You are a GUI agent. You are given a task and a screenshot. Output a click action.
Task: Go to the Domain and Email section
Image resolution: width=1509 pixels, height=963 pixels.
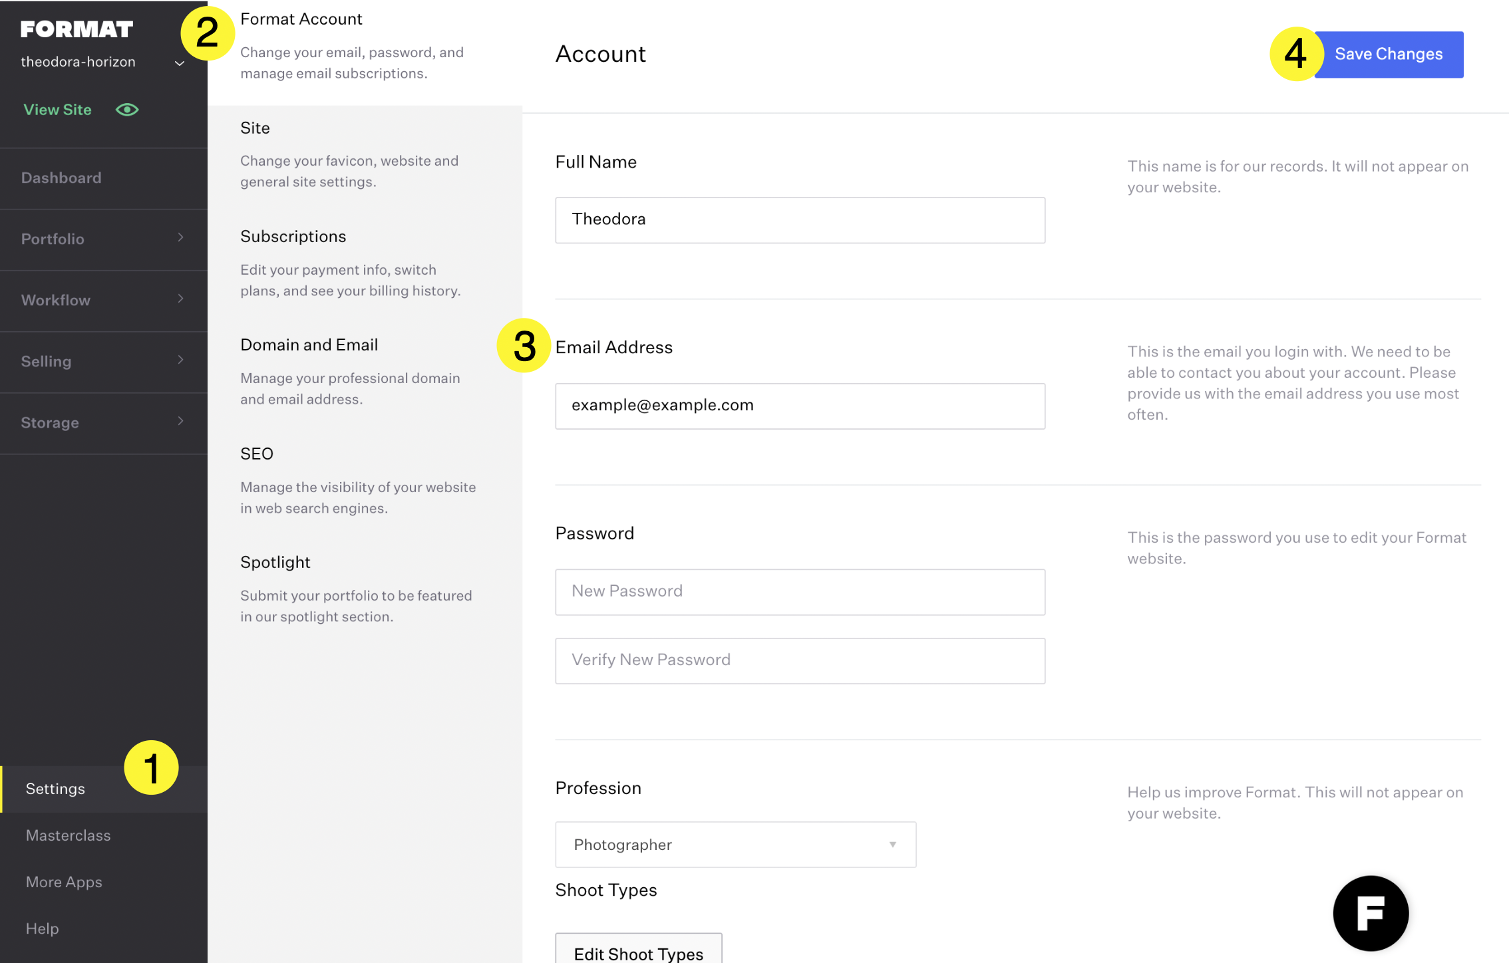click(309, 345)
